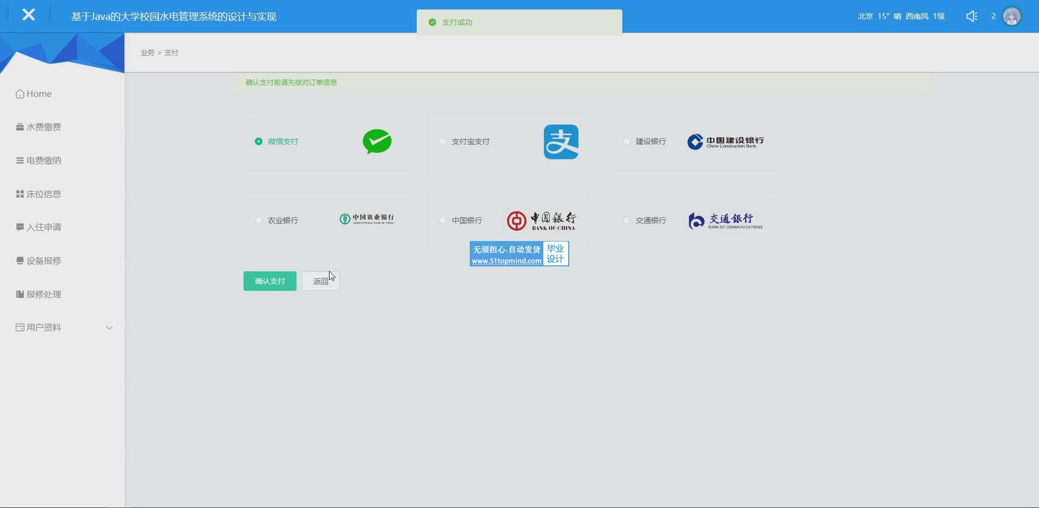
Task: Open the Home sidebar item
Action: click(x=39, y=94)
